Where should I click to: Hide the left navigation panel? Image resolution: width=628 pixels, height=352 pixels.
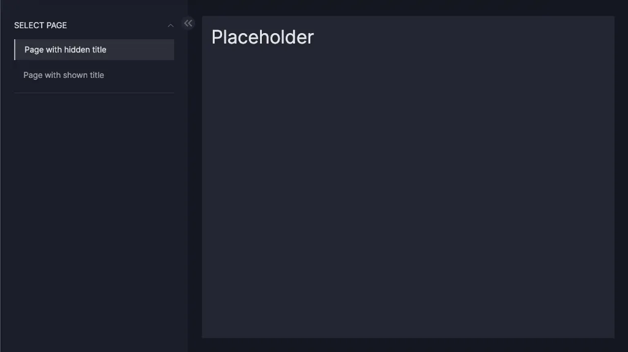coord(188,23)
